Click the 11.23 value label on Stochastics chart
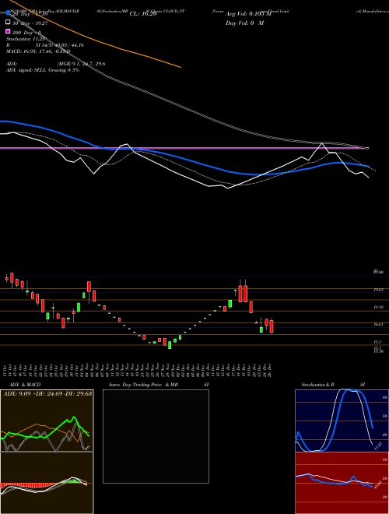This screenshot has width=389, height=514. pos(377,445)
